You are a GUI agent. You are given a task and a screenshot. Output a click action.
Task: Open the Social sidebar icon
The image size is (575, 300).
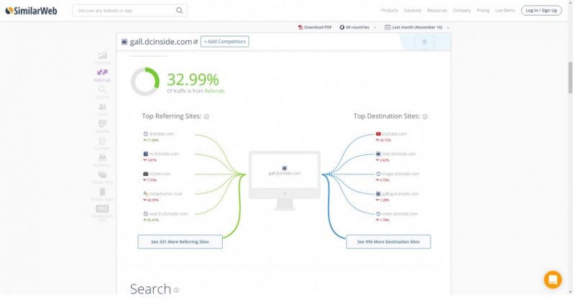tap(103, 108)
